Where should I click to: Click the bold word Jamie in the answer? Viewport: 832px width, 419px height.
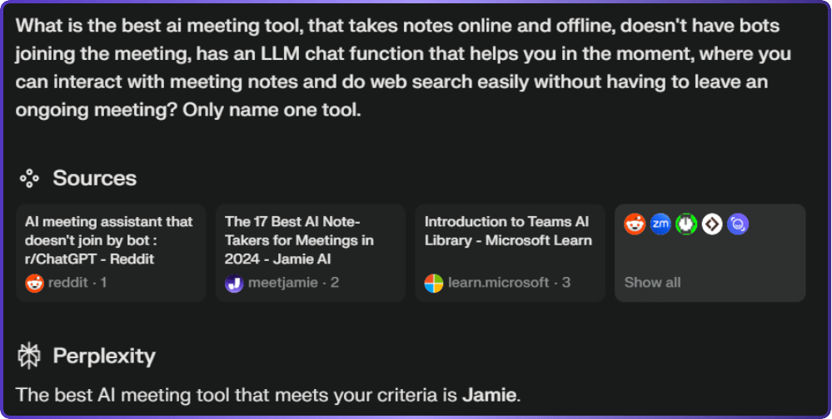[x=489, y=395]
